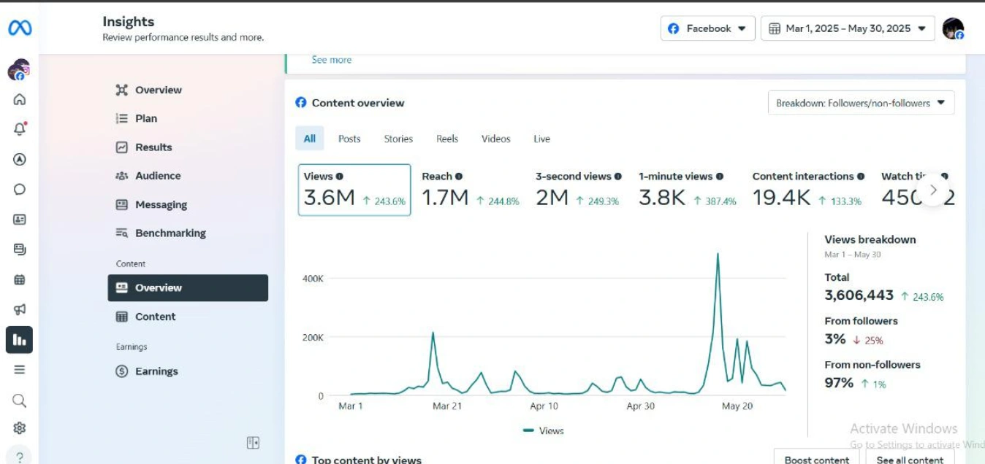Image resolution: width=985 pixels, height=464 pixels.
Task: Open the Planner calendar icon
Action: coord(20,279)
